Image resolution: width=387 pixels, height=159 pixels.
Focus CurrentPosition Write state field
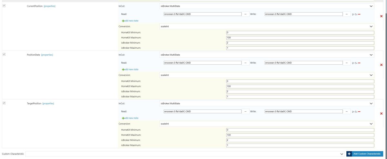tap(303, 14)
